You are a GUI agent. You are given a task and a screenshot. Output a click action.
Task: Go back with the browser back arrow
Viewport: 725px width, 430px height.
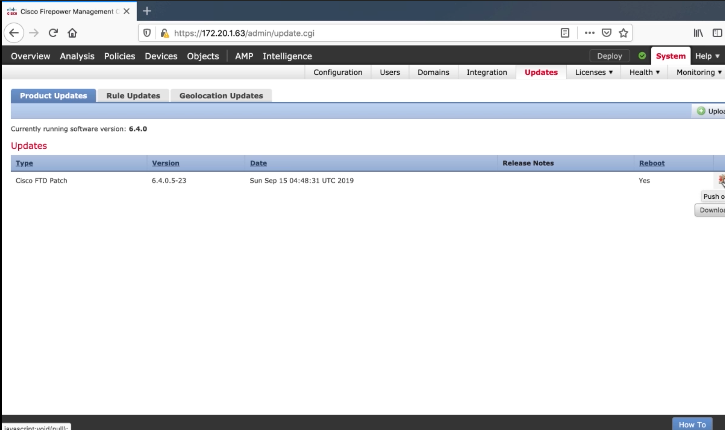coord(14,33)
